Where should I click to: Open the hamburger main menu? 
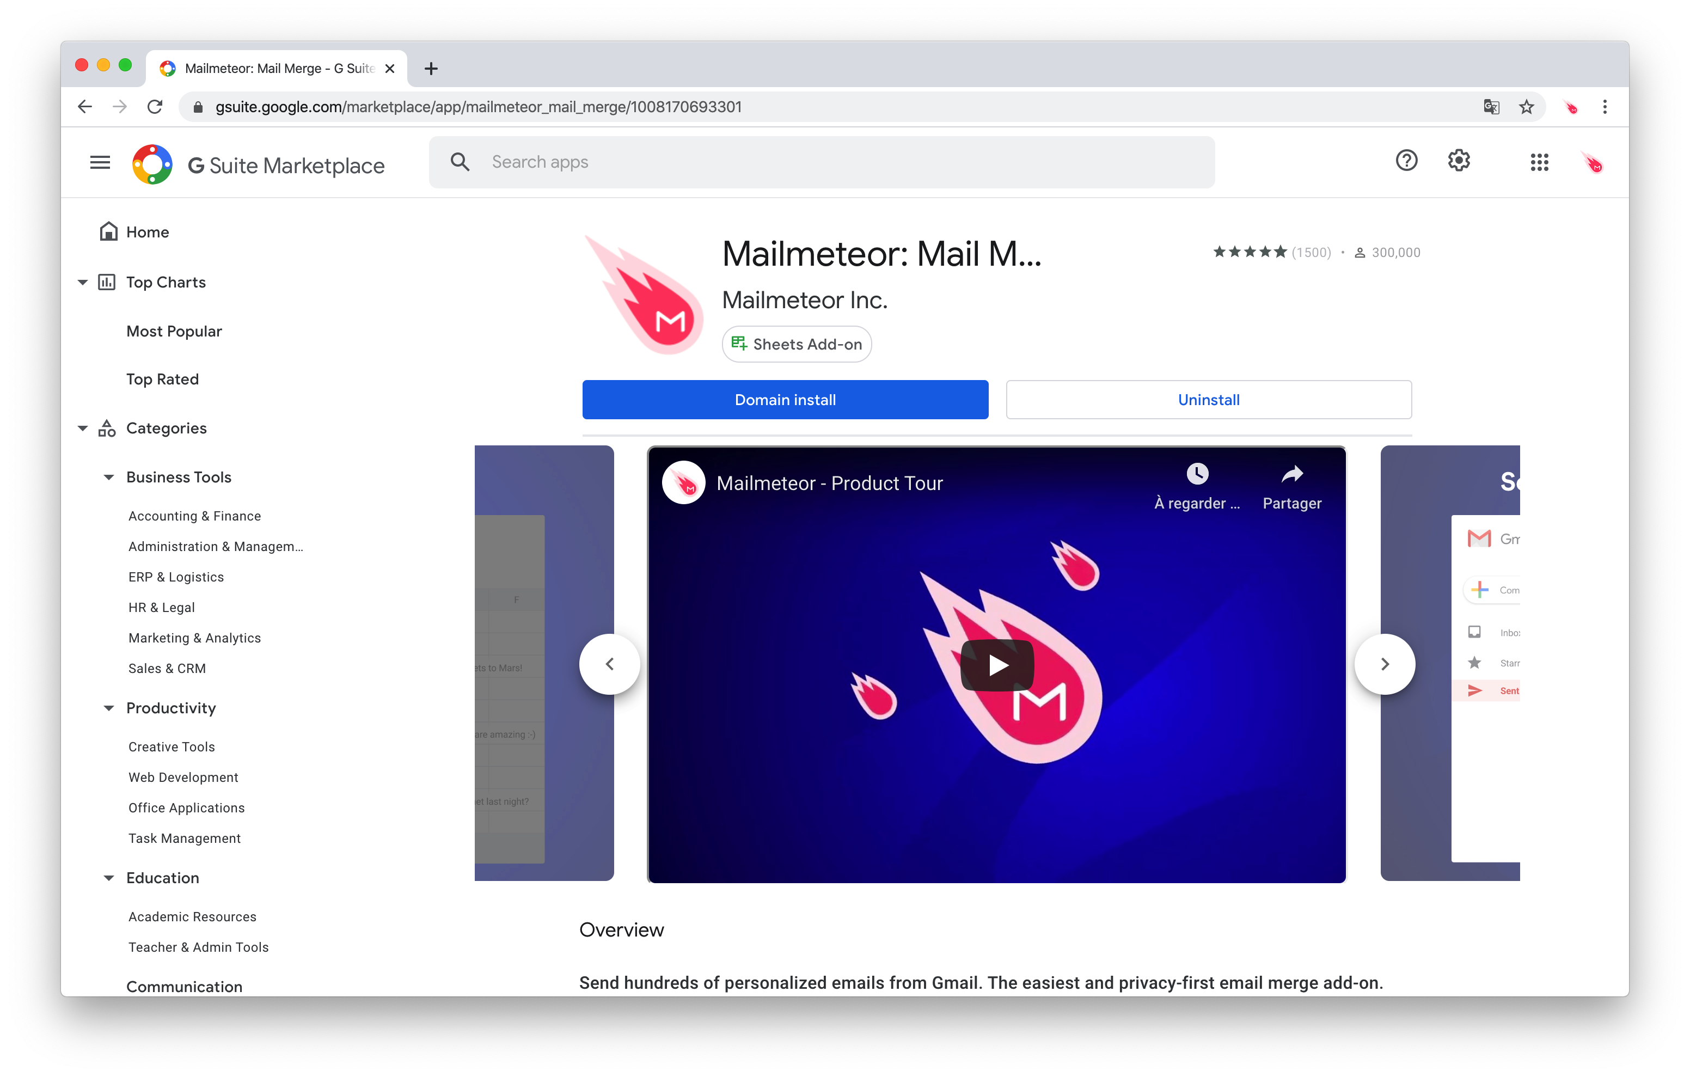[100, 162]
